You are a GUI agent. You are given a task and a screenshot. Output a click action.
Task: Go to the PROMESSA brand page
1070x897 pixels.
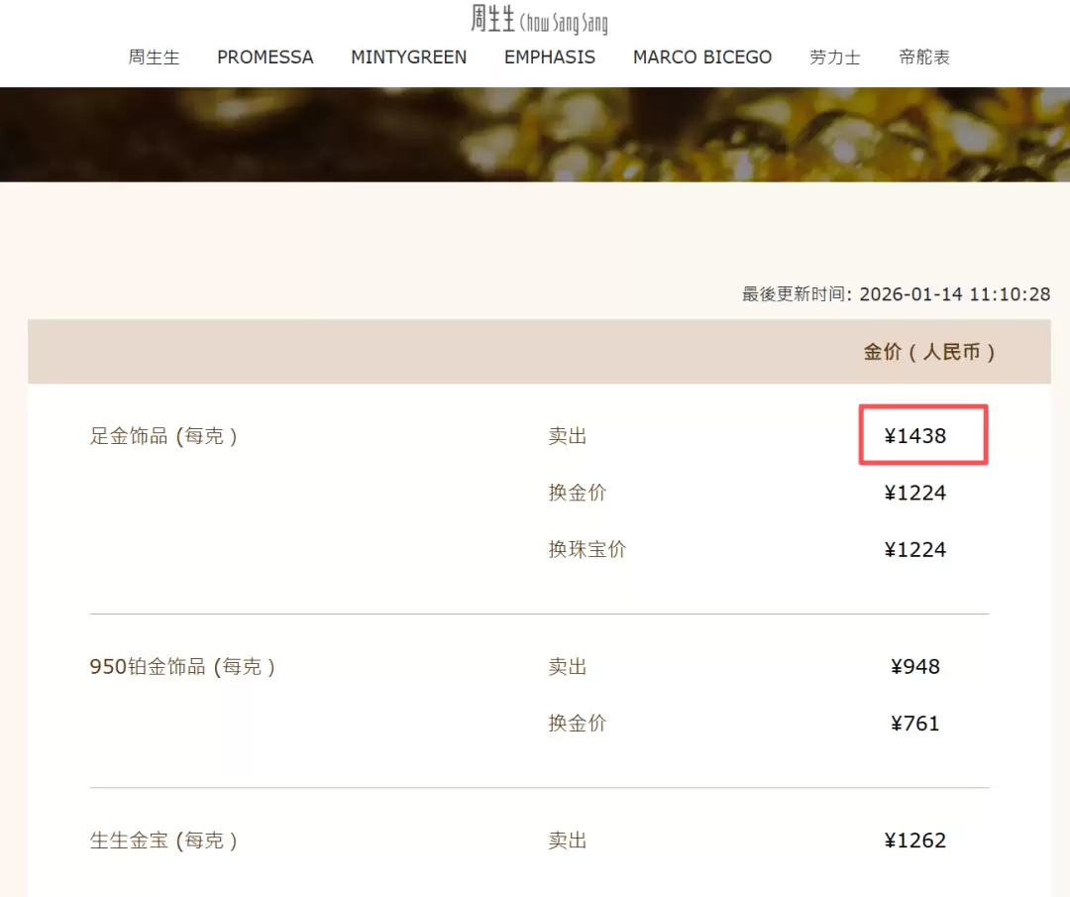click(265, 57)
